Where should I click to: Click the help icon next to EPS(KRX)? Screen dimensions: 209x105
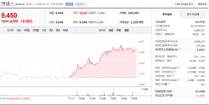pos(174,72)
